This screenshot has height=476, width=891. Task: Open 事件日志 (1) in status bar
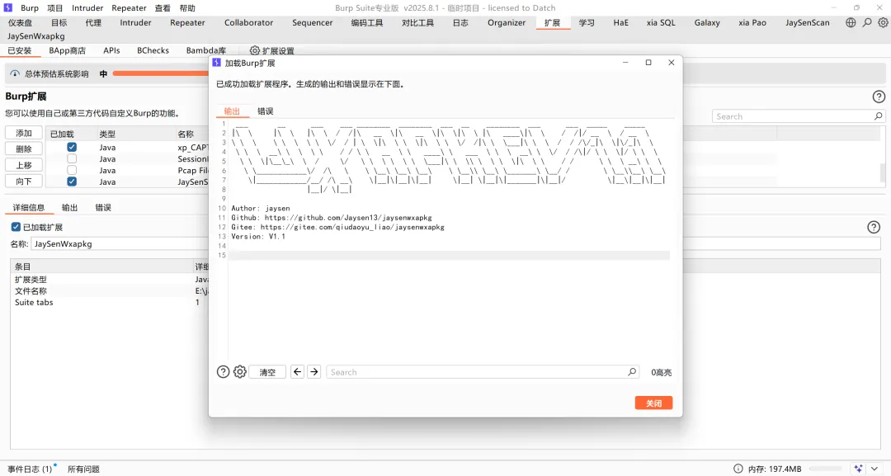[x=30, y=469]
